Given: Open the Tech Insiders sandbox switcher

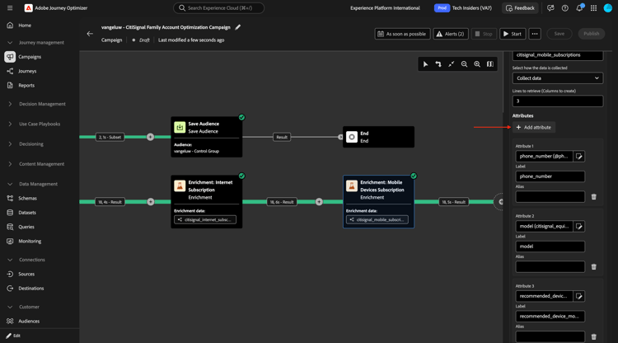Looking at the screenshot, I should click(x=463, y=8).
